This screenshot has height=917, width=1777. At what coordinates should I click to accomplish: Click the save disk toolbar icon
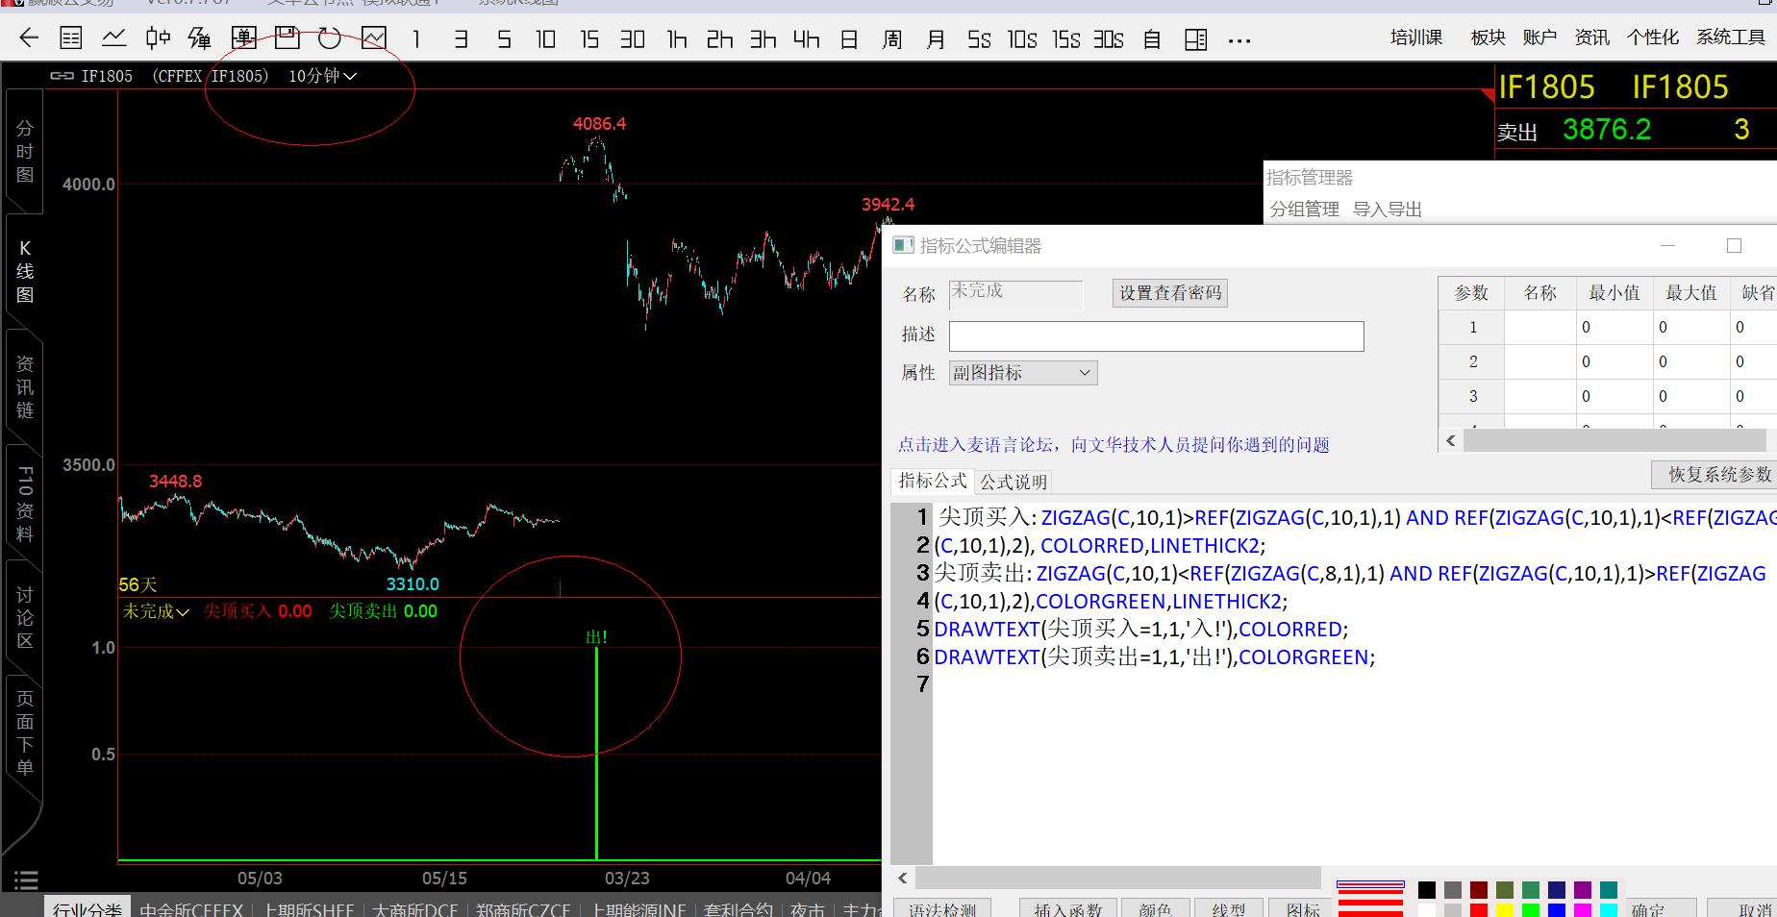click(287, 38)
